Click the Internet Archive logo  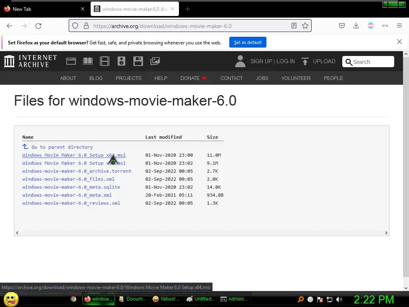tap(30, 61)
